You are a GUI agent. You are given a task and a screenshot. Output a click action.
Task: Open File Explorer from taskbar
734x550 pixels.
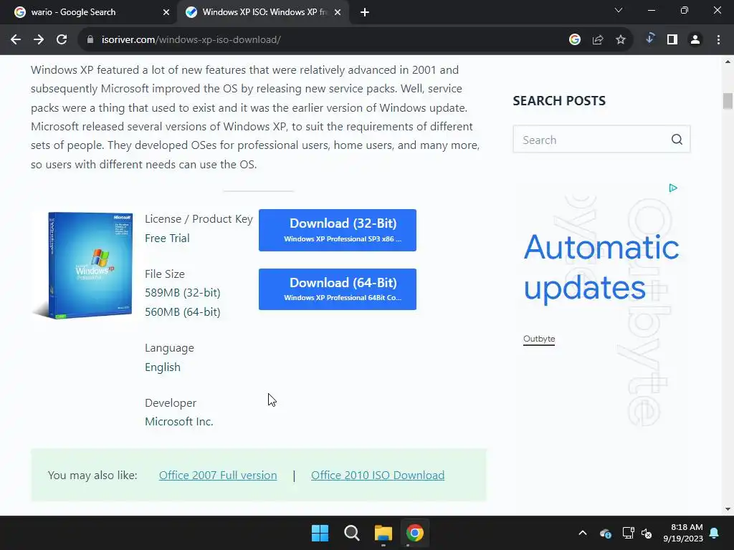point(383,533)
